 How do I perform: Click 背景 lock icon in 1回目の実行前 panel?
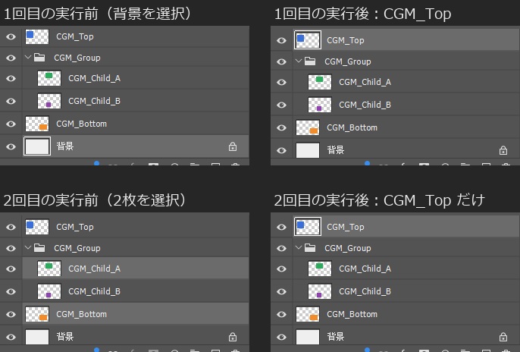tap(233, 146)
